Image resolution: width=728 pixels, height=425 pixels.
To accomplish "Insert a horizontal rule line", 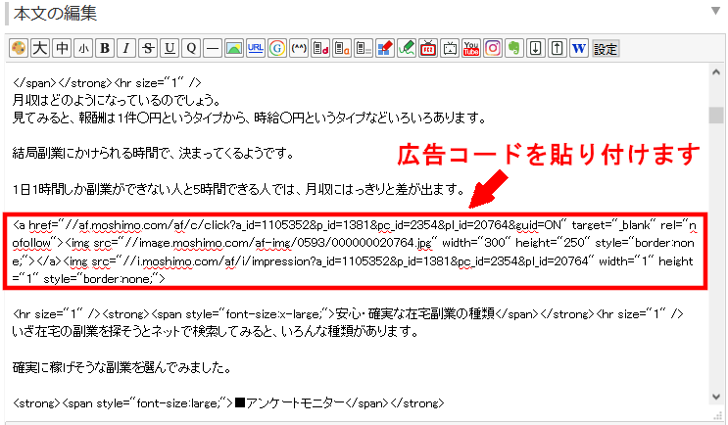I will 213,48.
